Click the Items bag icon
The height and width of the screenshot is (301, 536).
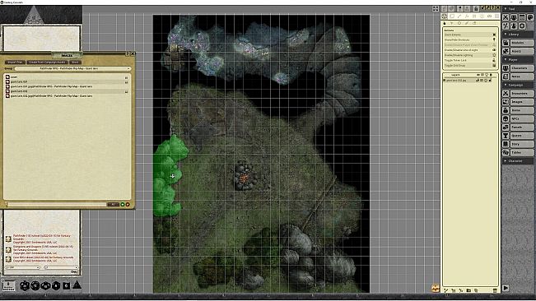506,110
